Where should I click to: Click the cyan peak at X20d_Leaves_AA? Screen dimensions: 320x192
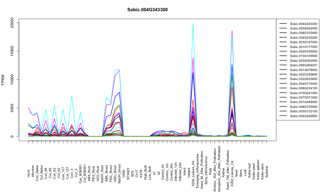(x=193, y=24)
